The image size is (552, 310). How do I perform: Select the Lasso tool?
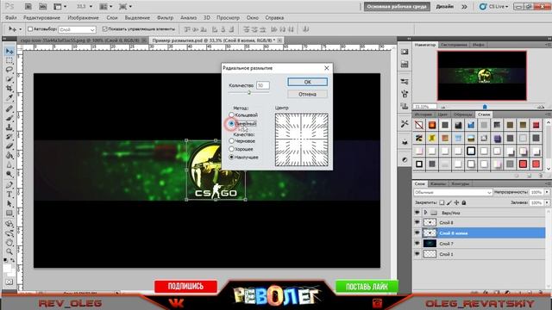pyautogui.click(x=9, y=70)
